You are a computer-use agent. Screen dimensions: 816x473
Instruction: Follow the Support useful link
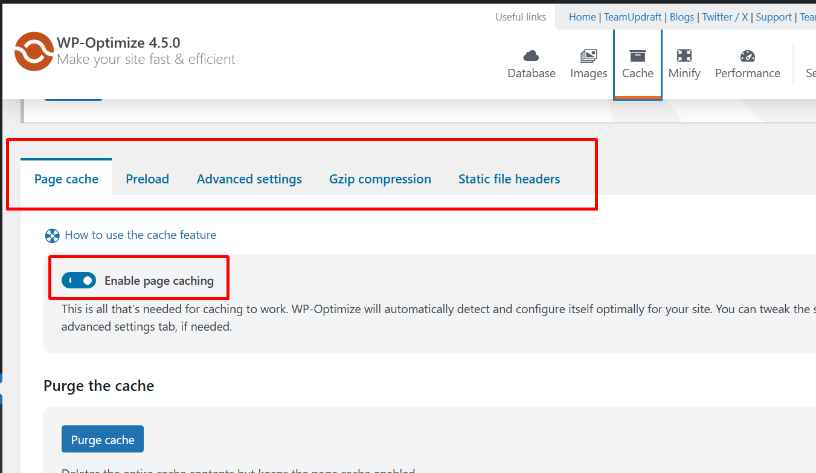pyautogui.click(x=774, y=17)
